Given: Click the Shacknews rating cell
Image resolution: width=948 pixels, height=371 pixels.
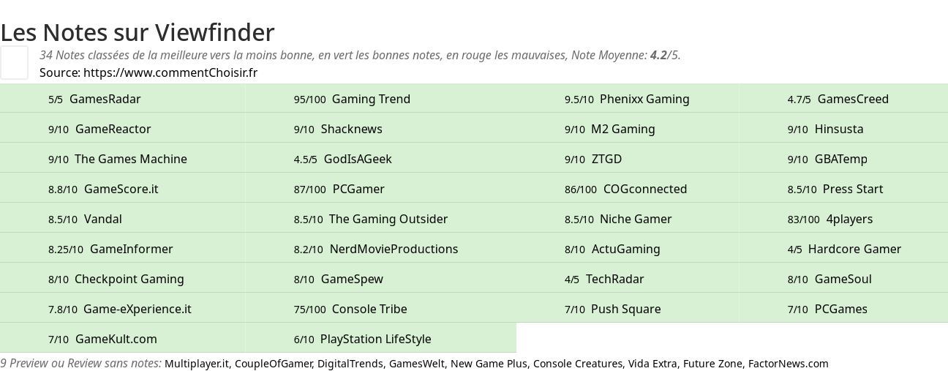Looking at the screenshot, I should coord(380,129).
